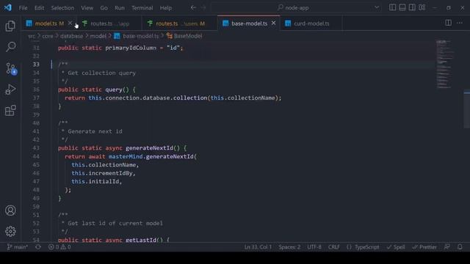This screenshot has height=264, width=470.
Task: Split the editor to the right
Action: [x=449, y=23]
